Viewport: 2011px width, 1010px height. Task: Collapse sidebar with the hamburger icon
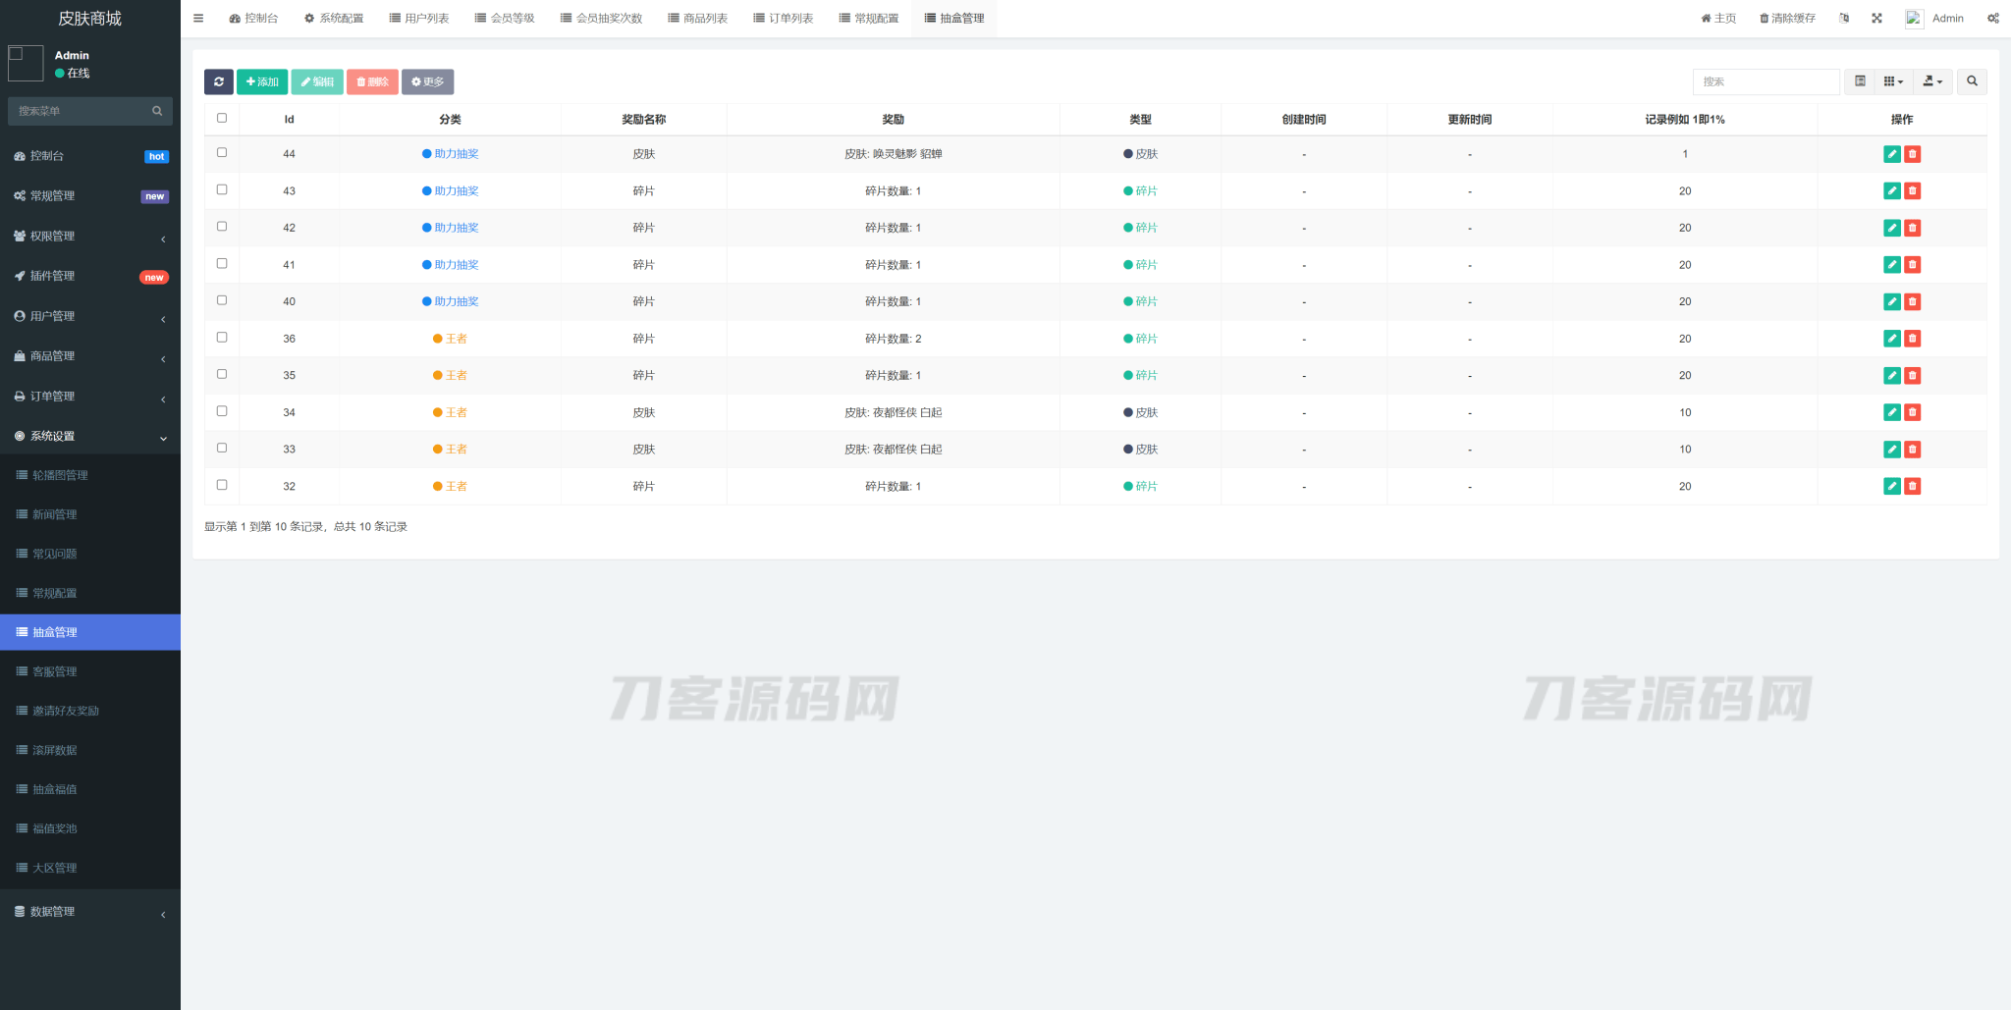[x=198, y=18]
